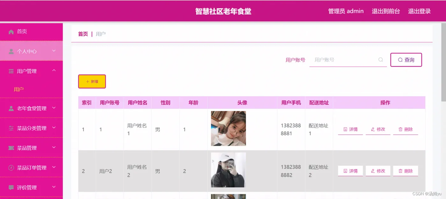Click the page's vertical scrollbar
Image resolution: width=446 pixels, height=199 pixels.
[x=443, y=62]
